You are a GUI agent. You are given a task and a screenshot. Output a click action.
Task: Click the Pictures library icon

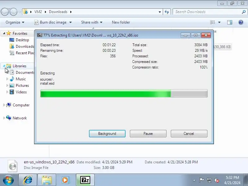12,86
